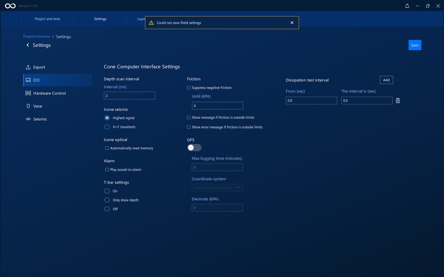Select X+Y (resultant) radio option
The width and height of the screenshot is (444, 277).
click(107, 127)
